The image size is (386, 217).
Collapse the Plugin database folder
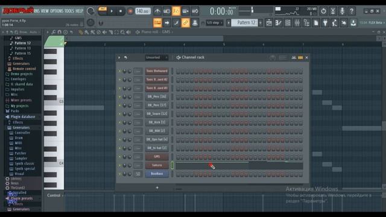point(23,116)
